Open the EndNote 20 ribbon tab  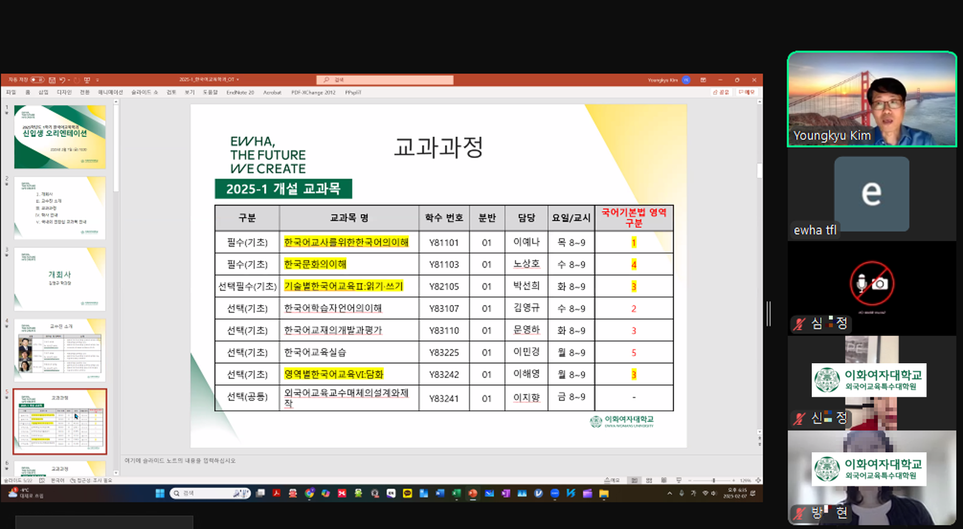(240, 92)
